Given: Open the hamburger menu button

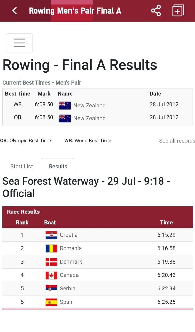Looking at the screenshot, I should point(19,43).
